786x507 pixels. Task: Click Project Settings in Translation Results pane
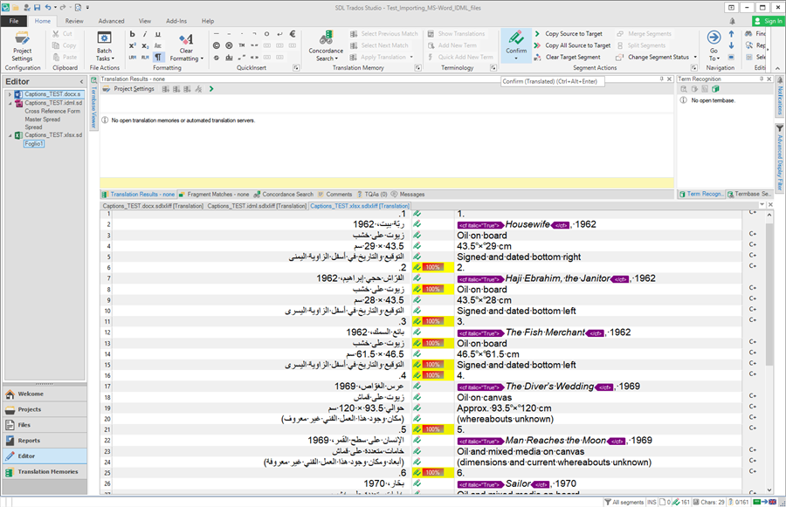(129, 89)
